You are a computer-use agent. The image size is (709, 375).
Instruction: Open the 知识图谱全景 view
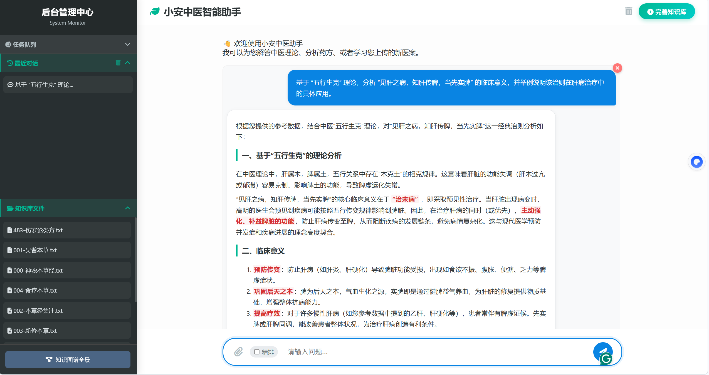tap(68, 359)
